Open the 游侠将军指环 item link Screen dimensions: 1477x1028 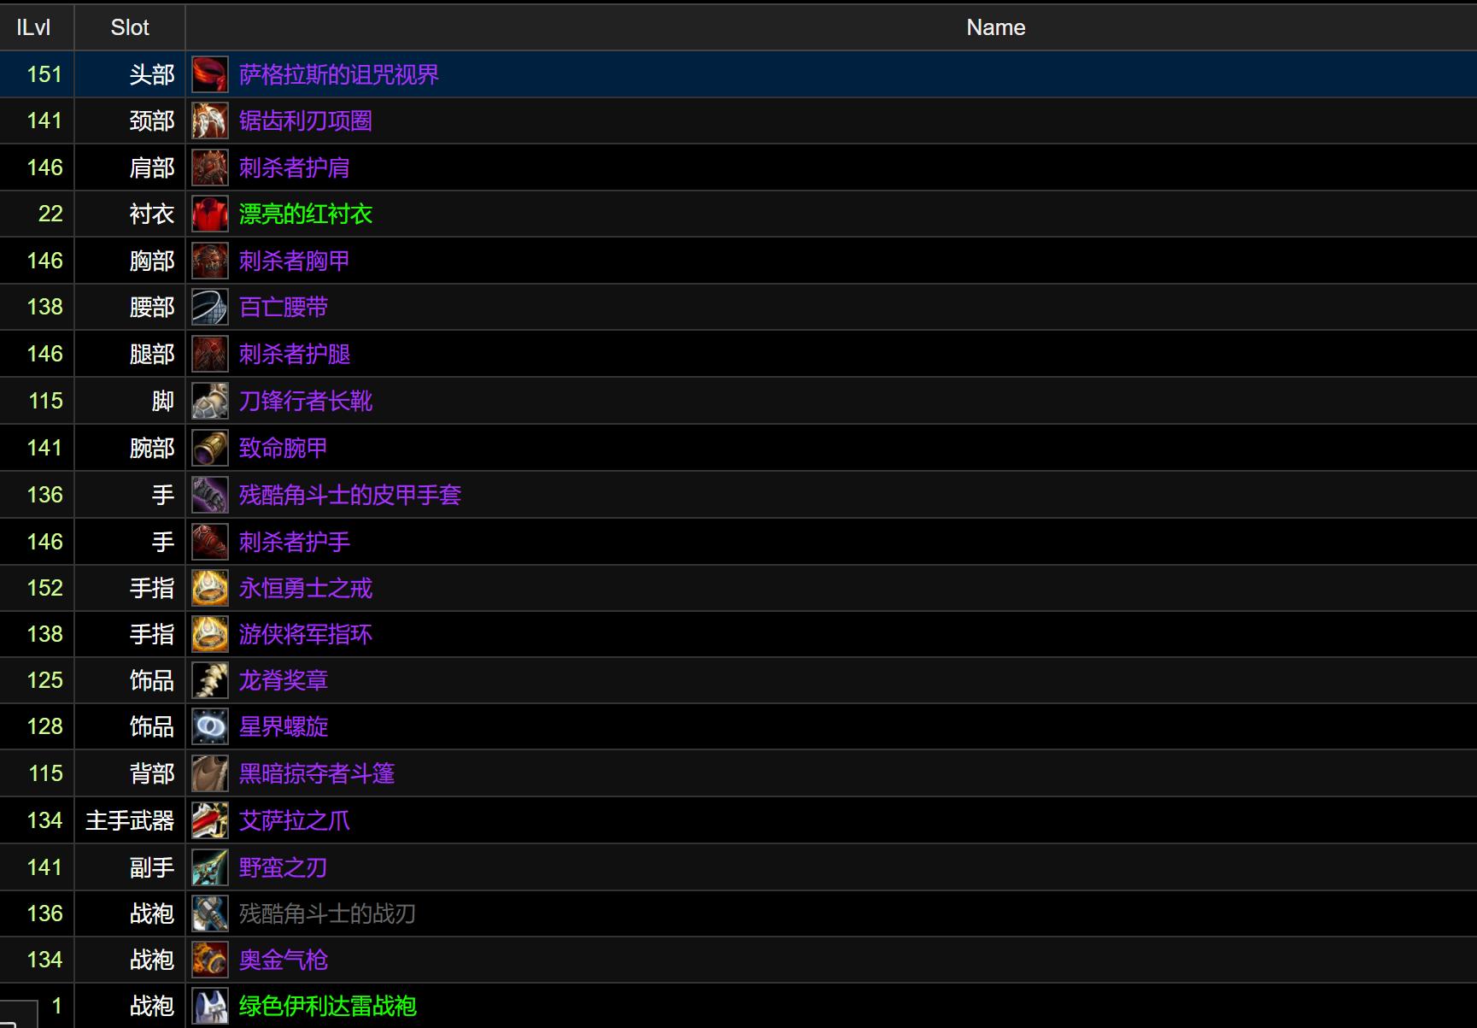[305, 634]
